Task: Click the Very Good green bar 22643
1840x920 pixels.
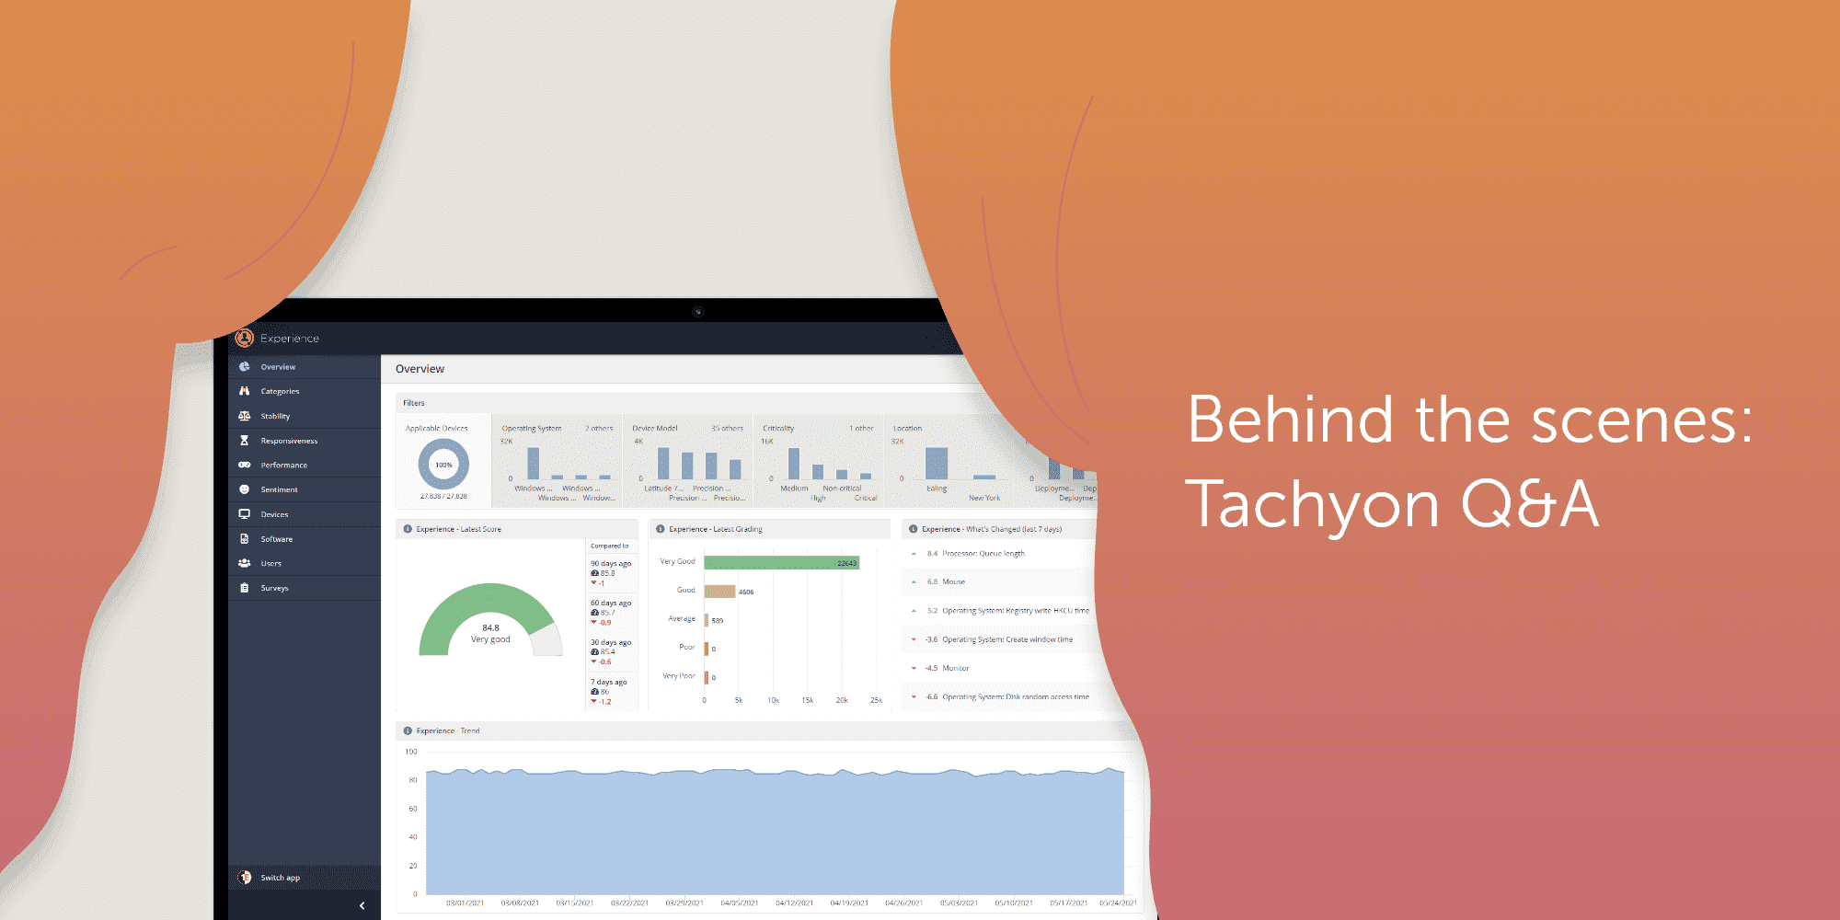Action: tap(782, 562)
